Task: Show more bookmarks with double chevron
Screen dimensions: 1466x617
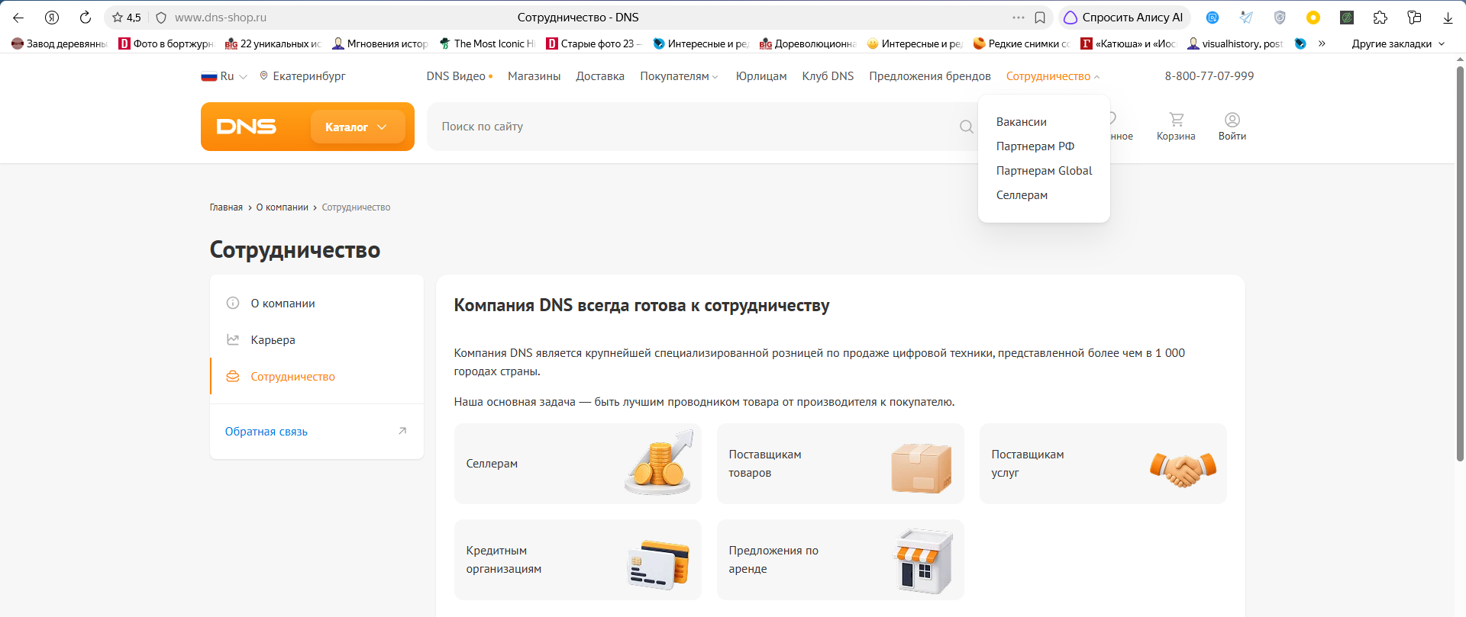Action: pos(1322,43)
